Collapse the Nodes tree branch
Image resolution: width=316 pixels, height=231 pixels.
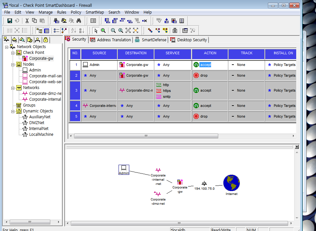pos(13,65)
